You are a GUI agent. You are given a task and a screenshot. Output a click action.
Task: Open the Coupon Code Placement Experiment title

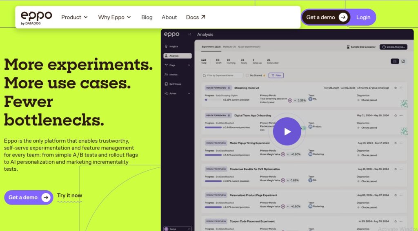[252, 221]
